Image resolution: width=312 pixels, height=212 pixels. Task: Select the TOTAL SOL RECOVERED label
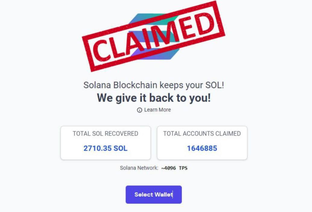coord(105,133)
